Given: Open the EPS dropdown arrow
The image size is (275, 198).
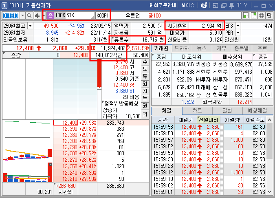Looking at the screenshot, I should [x=238, y=26].
